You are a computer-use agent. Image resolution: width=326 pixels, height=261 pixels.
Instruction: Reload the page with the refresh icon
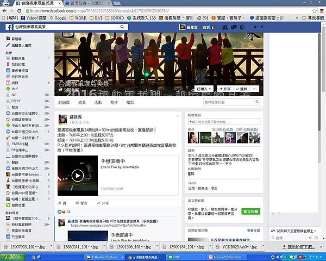point(20,11)
